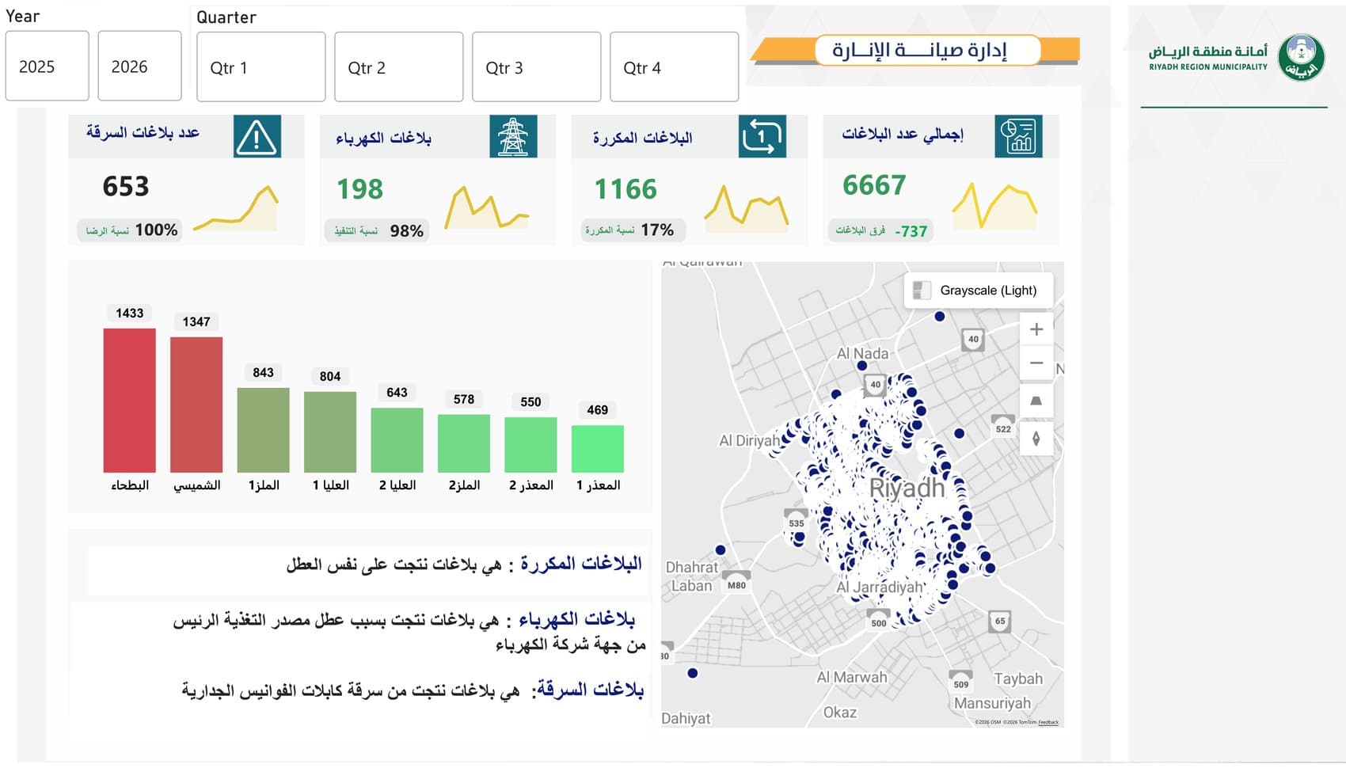The height and width of the screenshot is (768, 1346).
Task: Select the الشميسي bar with 1347
Action: click(196, 405)
